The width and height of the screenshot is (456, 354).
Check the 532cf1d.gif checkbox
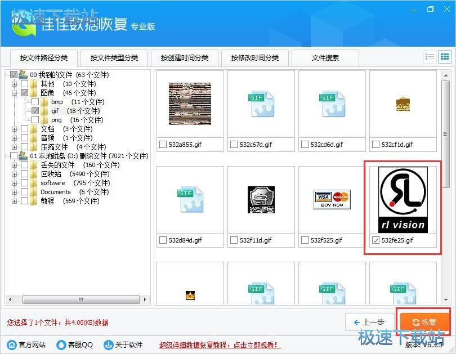click(375, 145)
